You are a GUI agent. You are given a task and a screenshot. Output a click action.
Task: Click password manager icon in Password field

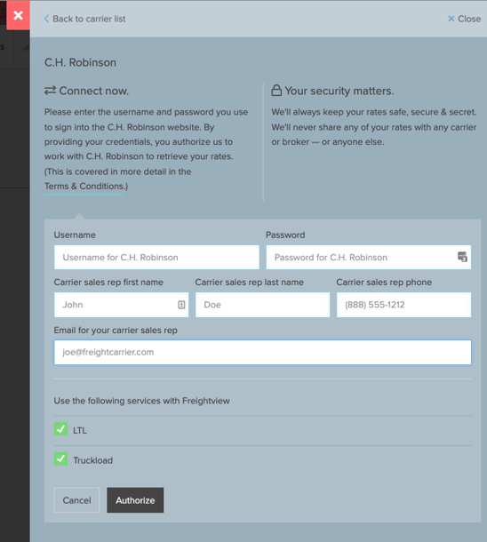coord(462,257)
